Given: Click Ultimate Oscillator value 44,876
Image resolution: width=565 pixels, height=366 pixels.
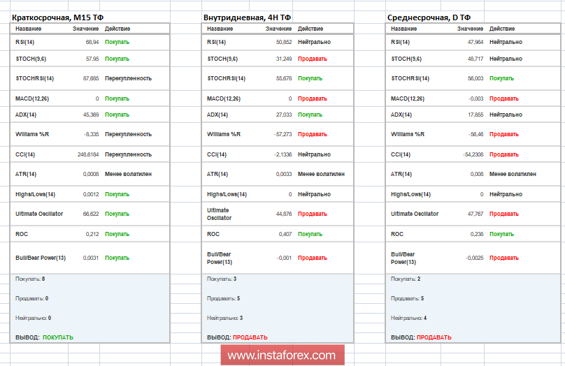Looking at the screenshot, I should pyautogui.click(x=284, y=214).
